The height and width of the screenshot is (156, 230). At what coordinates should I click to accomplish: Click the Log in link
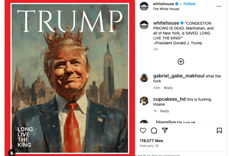[141, 155]
